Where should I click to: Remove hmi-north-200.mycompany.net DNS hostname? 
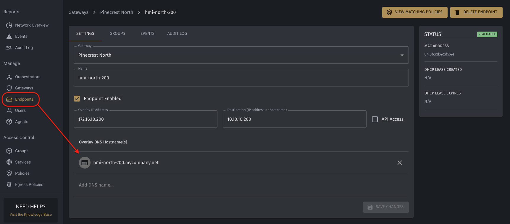(400, 163)
